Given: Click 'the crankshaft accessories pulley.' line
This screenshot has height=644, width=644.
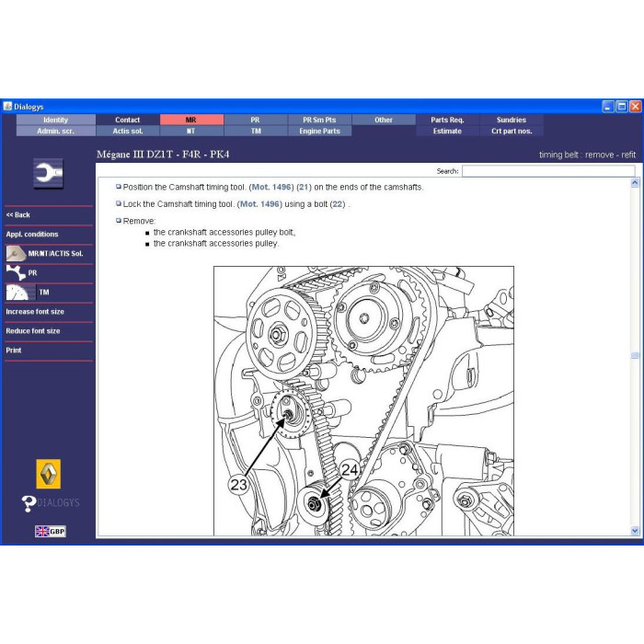Looking at the screenshot, I should (216, 243).
